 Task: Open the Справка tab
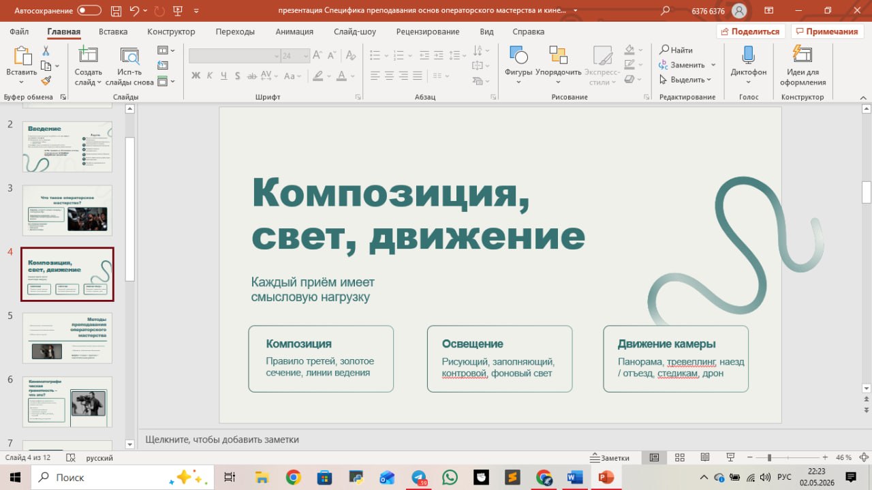[528, 31]
